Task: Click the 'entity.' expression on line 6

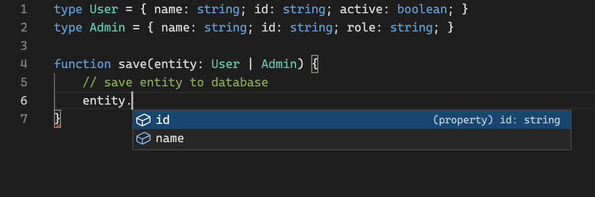Action: tap(107, 101)
